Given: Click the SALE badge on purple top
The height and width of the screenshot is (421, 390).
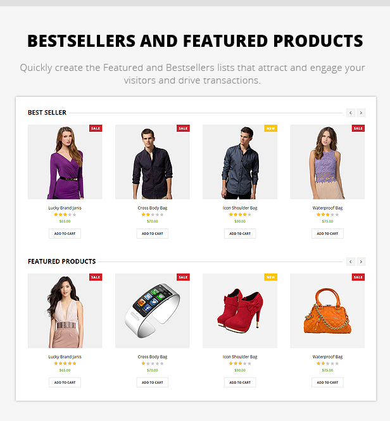Looking at the screenshot, I should tap(96, 129).
